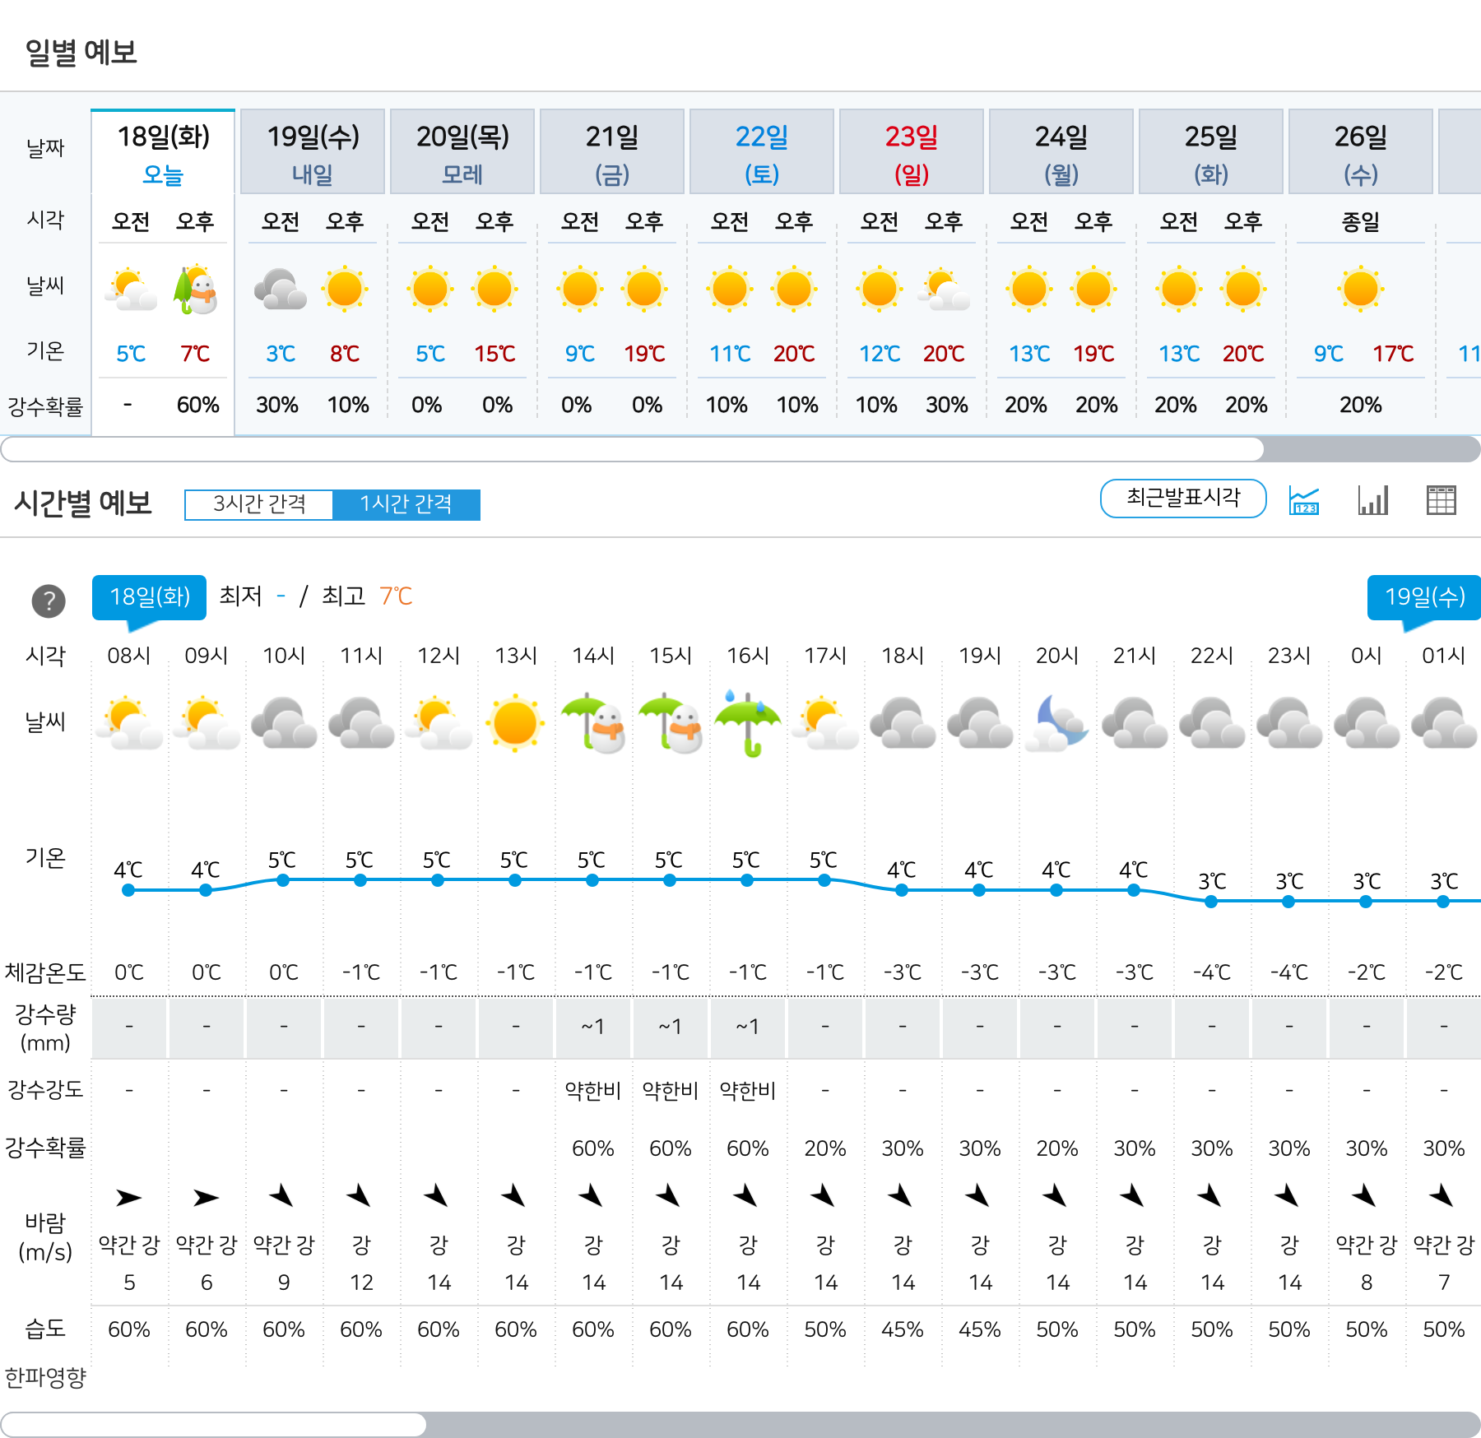Screen dimensions: 1481x1438
Task: Click the 최근발표시각 button
Action: coord(1182,498)
